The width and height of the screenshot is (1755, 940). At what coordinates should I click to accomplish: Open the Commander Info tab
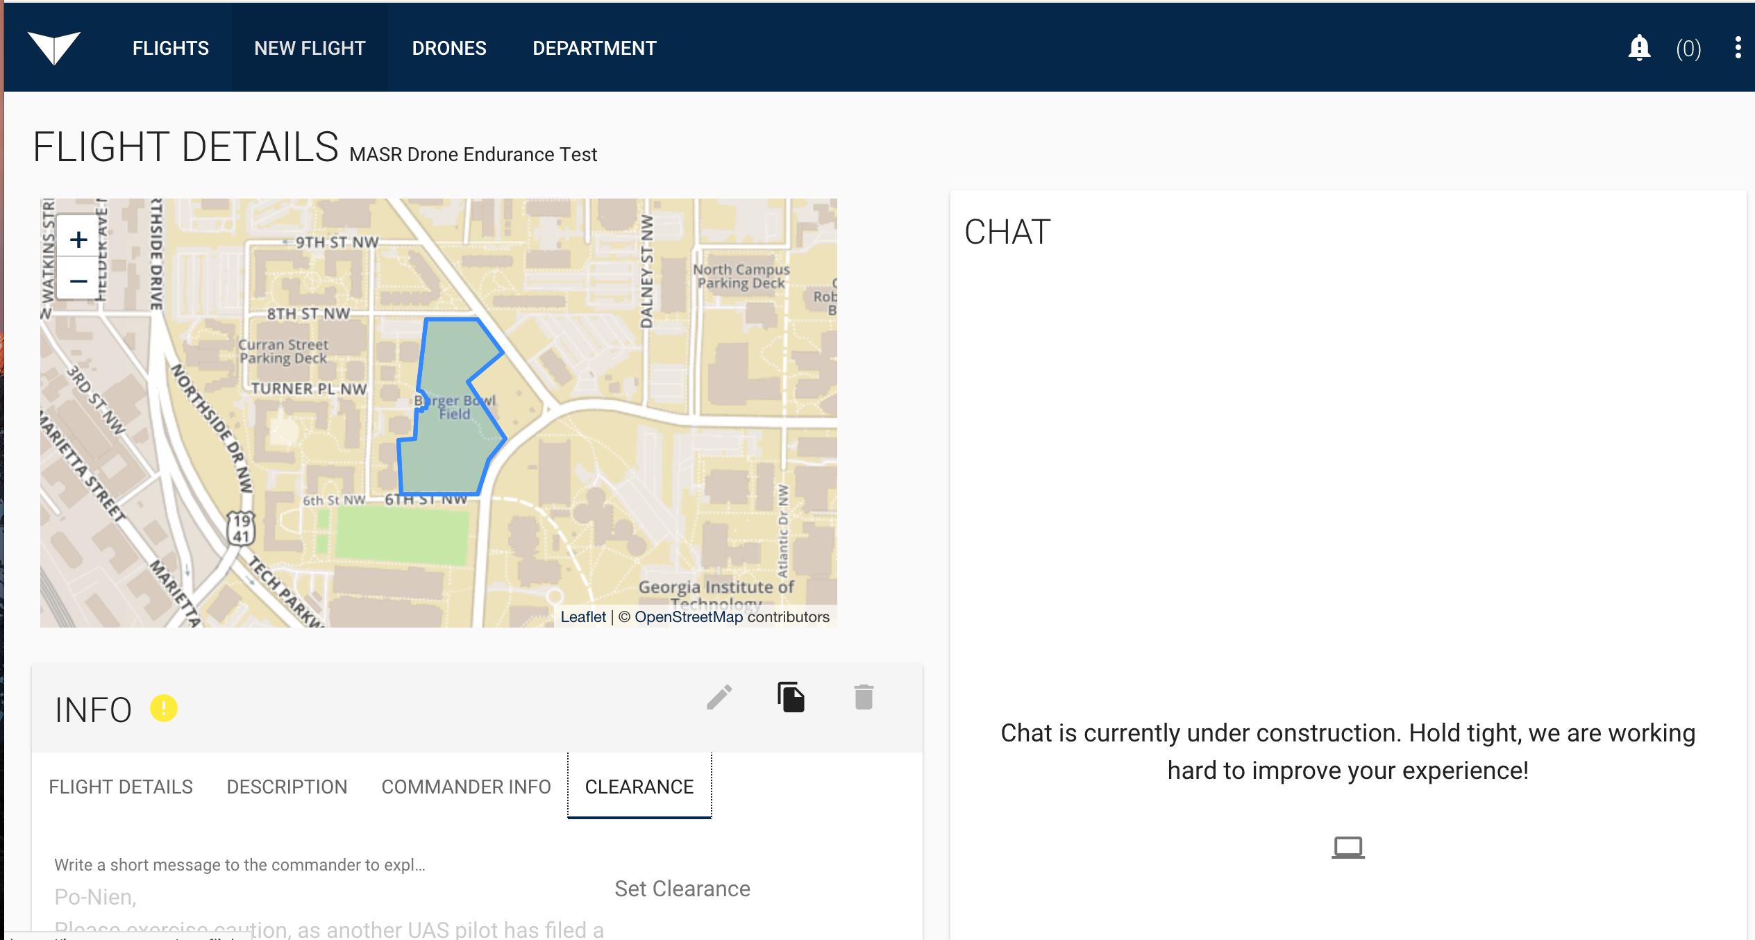click(x=466, y=787)
